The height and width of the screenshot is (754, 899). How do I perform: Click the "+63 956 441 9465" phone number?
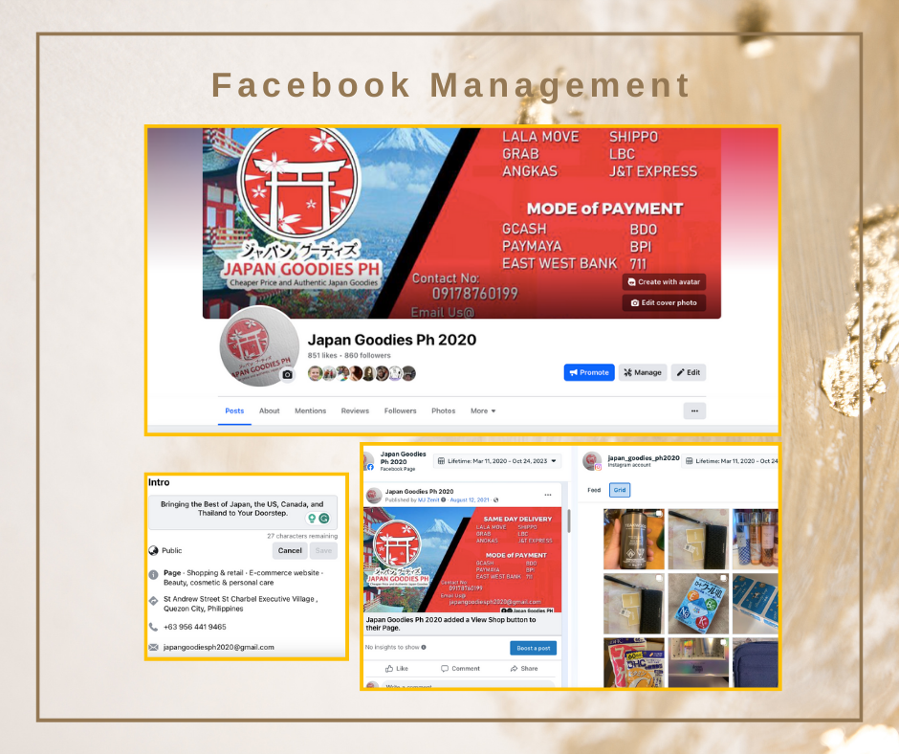[x=195, y=627]
